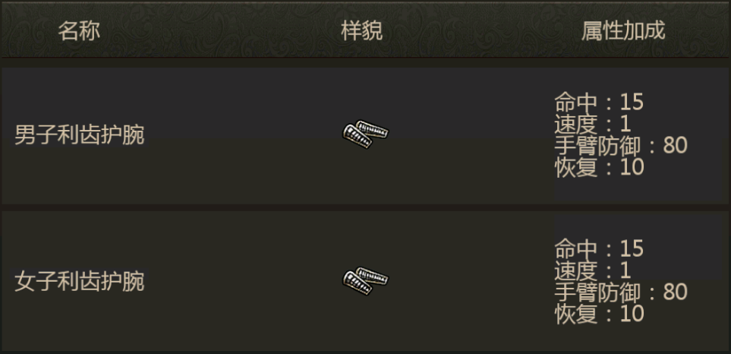Click 命中 label in 男子利齿护腕 row
This screenshot has width=731, height=354.
[575, 102]
